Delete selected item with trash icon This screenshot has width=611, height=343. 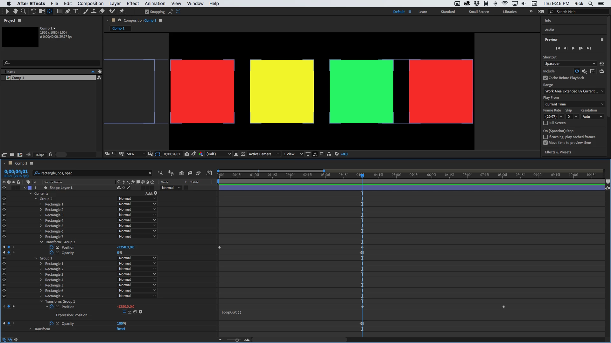click(51, 155)
